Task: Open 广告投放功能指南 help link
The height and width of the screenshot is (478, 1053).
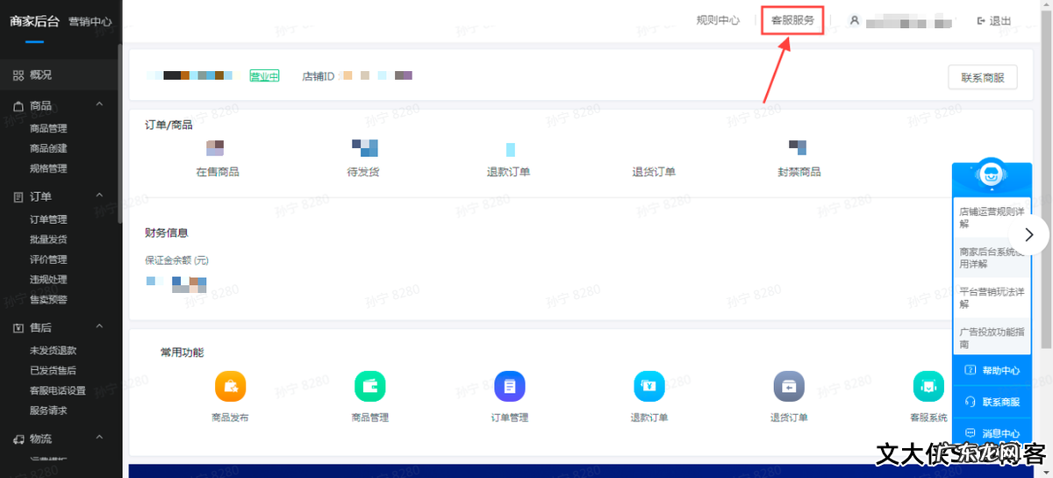Action: (x=991, y=337)
